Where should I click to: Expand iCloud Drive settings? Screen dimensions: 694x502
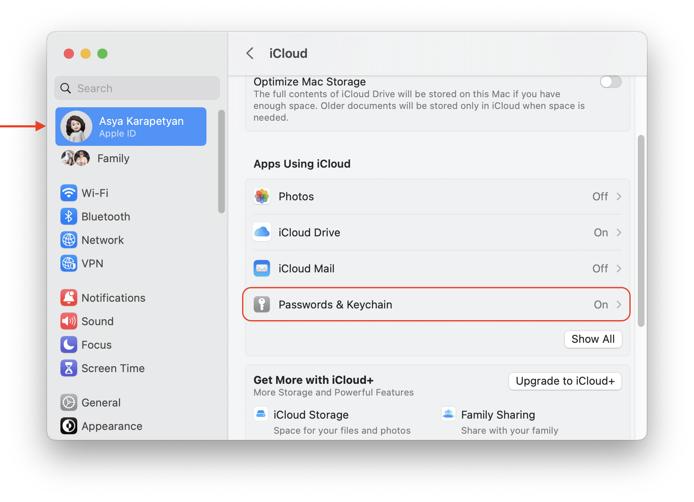[619, 233]
